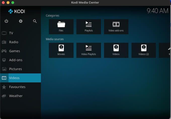
Task: Select the Add-ons menu item
Action: tap(21, 60)
